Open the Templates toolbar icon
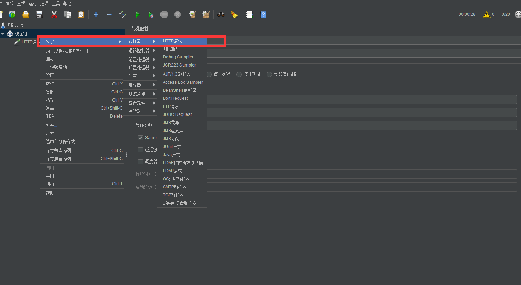The width and height of the screenshot is (521, 285). [12, 14]
